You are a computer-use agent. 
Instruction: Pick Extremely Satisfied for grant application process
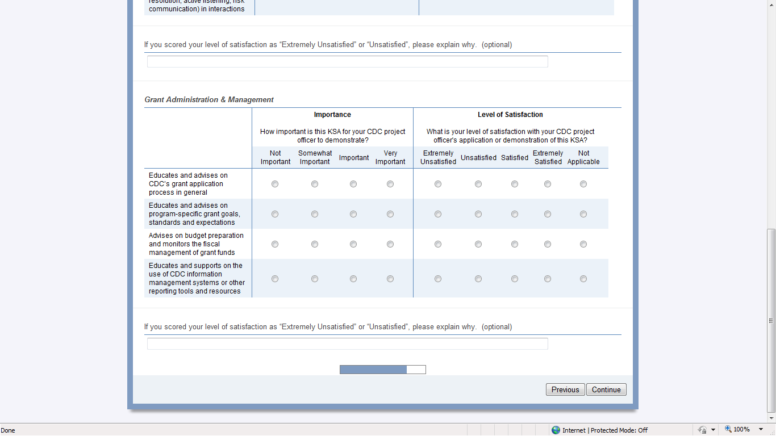click(x=548, y=184)
